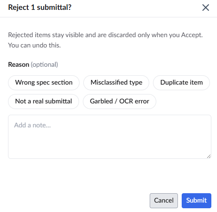217x212 pixels.
Task: Cancel the rejection
Action: click(x=164, y=201)
